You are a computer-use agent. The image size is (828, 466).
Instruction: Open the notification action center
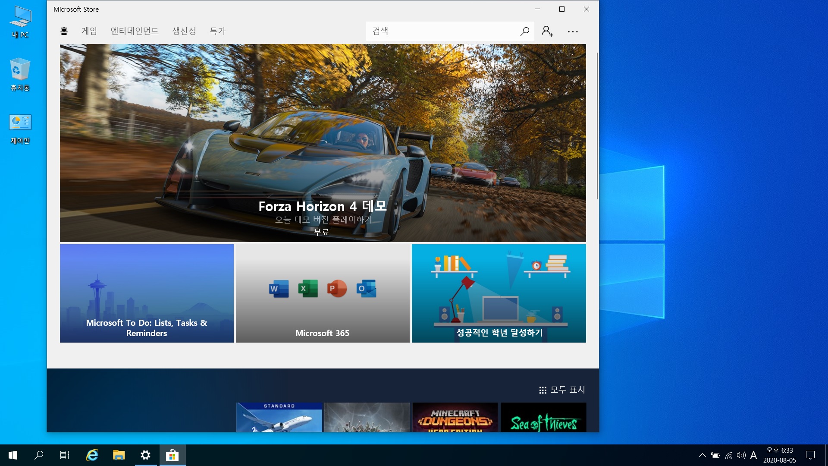click(x=810, y=455)
